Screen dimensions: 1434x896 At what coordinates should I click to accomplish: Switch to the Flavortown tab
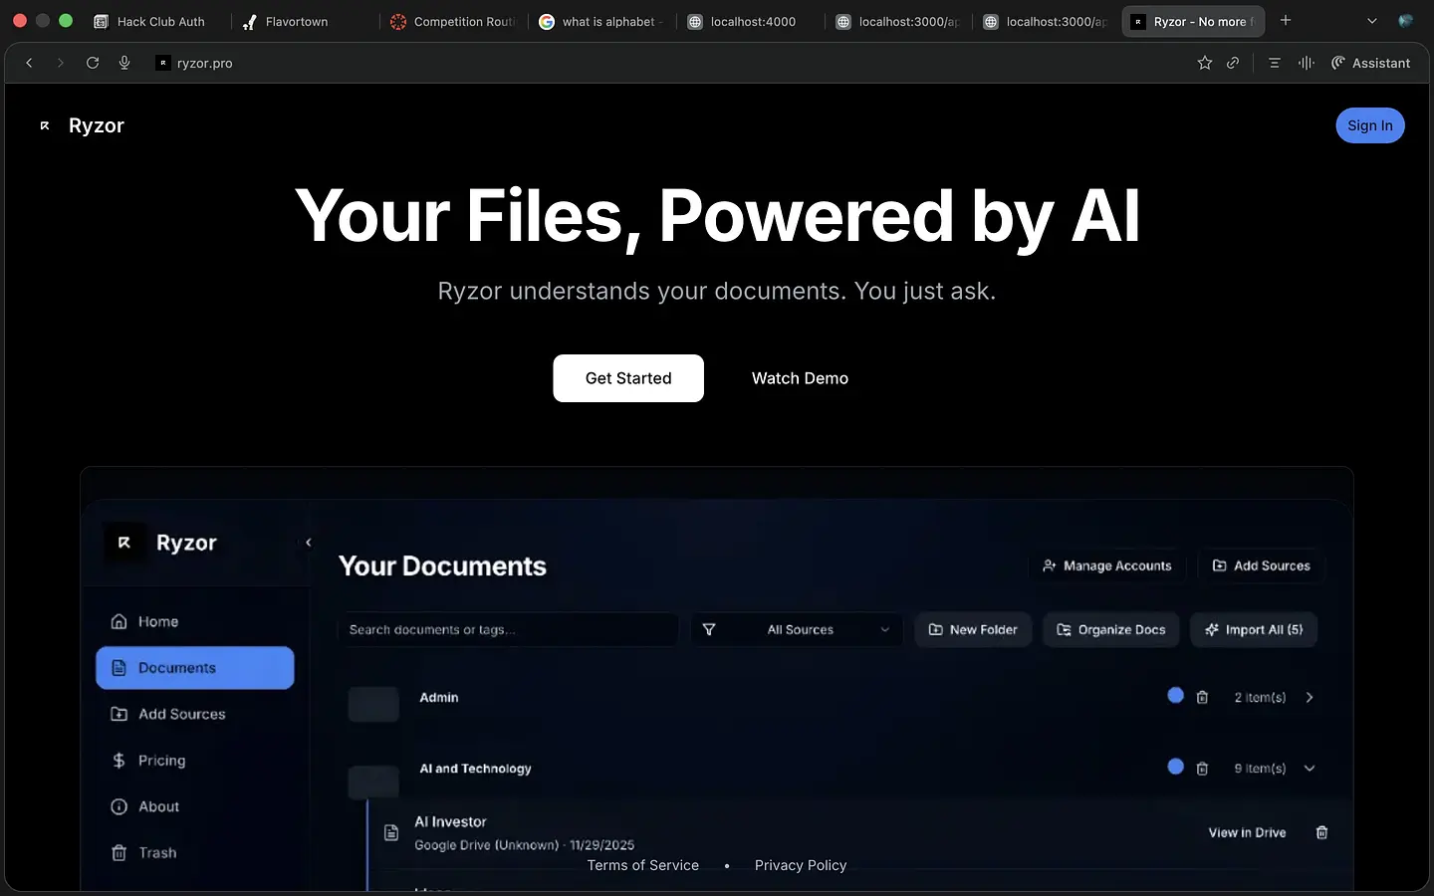296,21
